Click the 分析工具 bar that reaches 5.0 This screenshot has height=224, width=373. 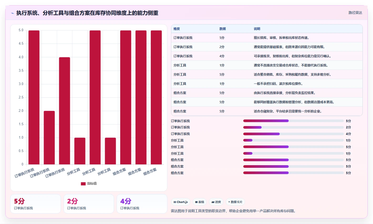95,97
